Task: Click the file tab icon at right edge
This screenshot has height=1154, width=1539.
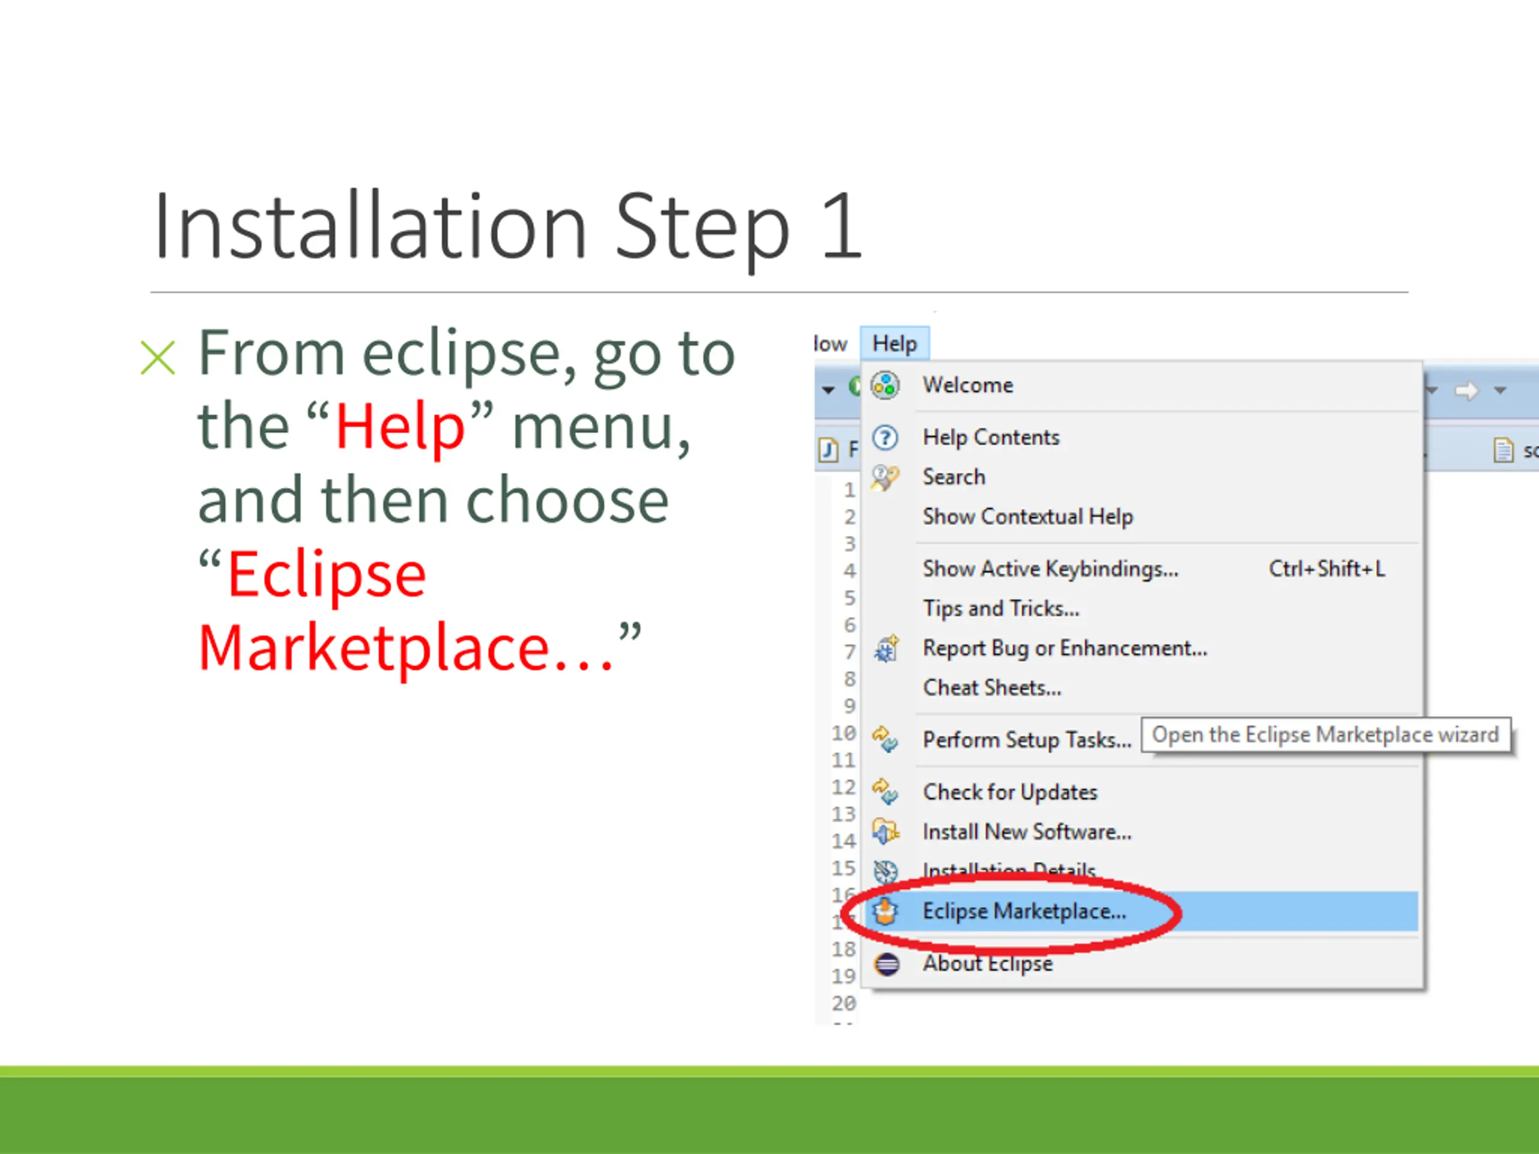Action: pos(1504,450)
